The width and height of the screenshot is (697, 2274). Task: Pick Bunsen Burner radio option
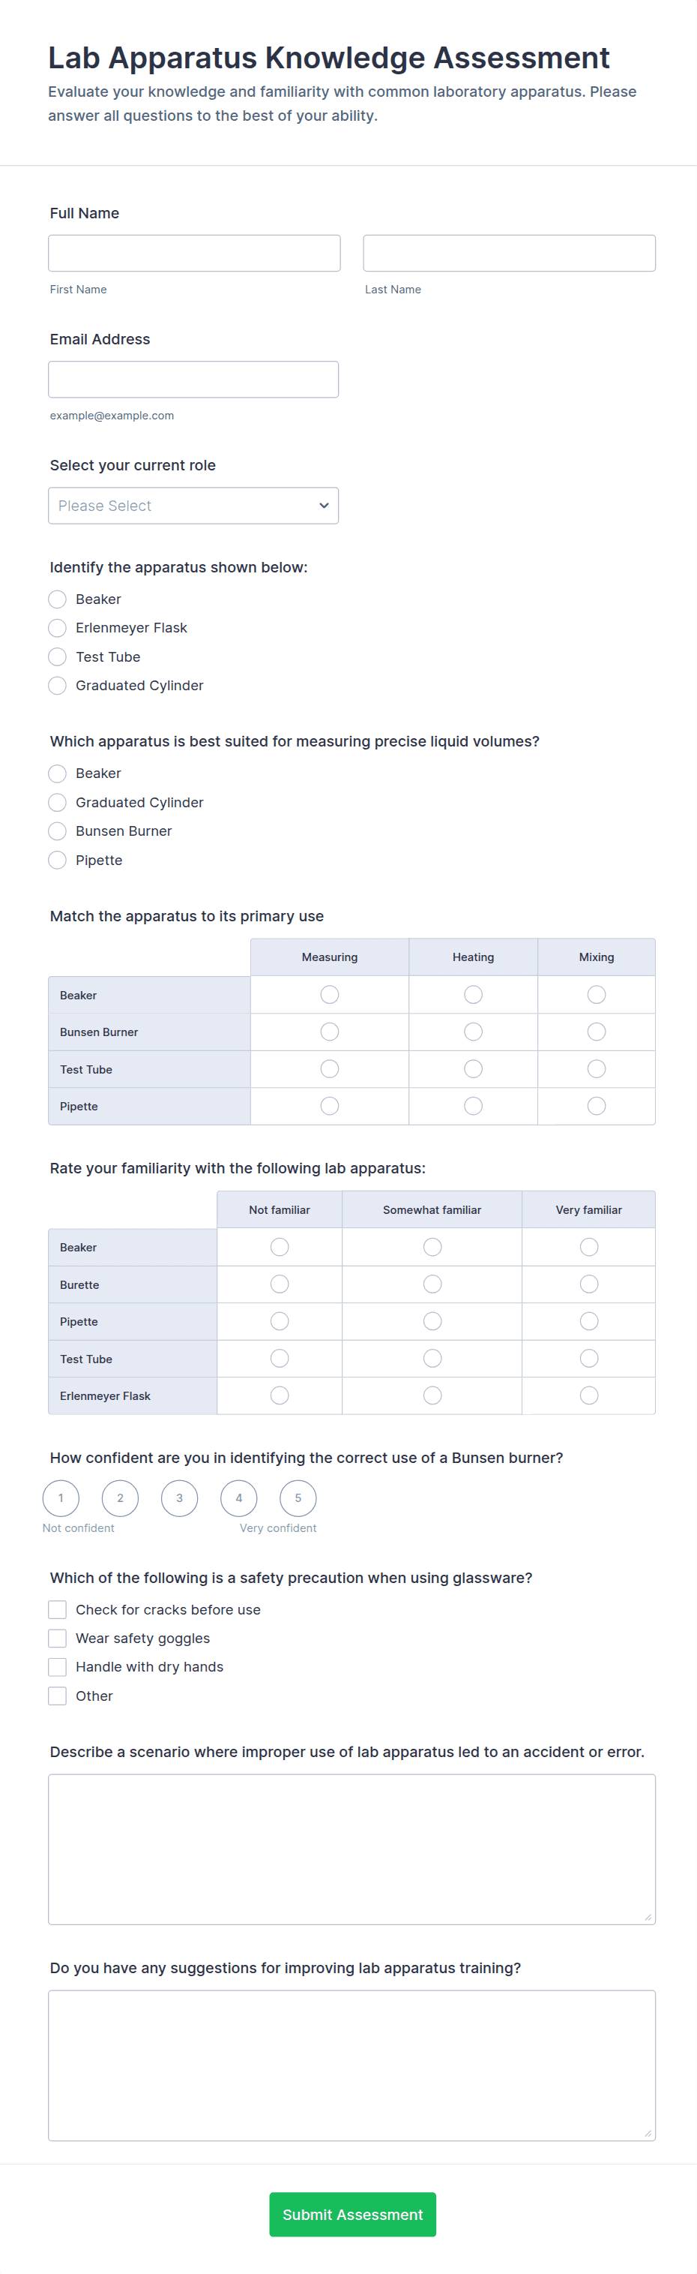click(x=58, y=831)
